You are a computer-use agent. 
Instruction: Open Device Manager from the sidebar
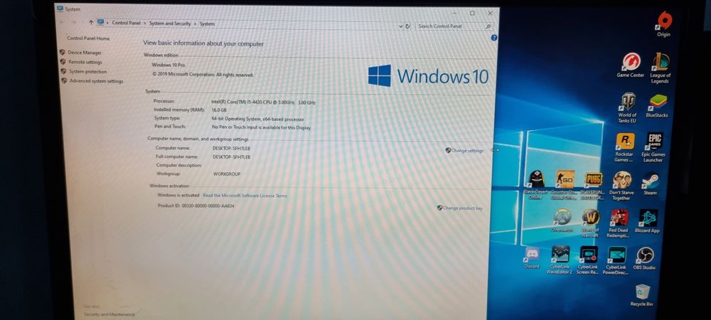(x=85, y=53)
